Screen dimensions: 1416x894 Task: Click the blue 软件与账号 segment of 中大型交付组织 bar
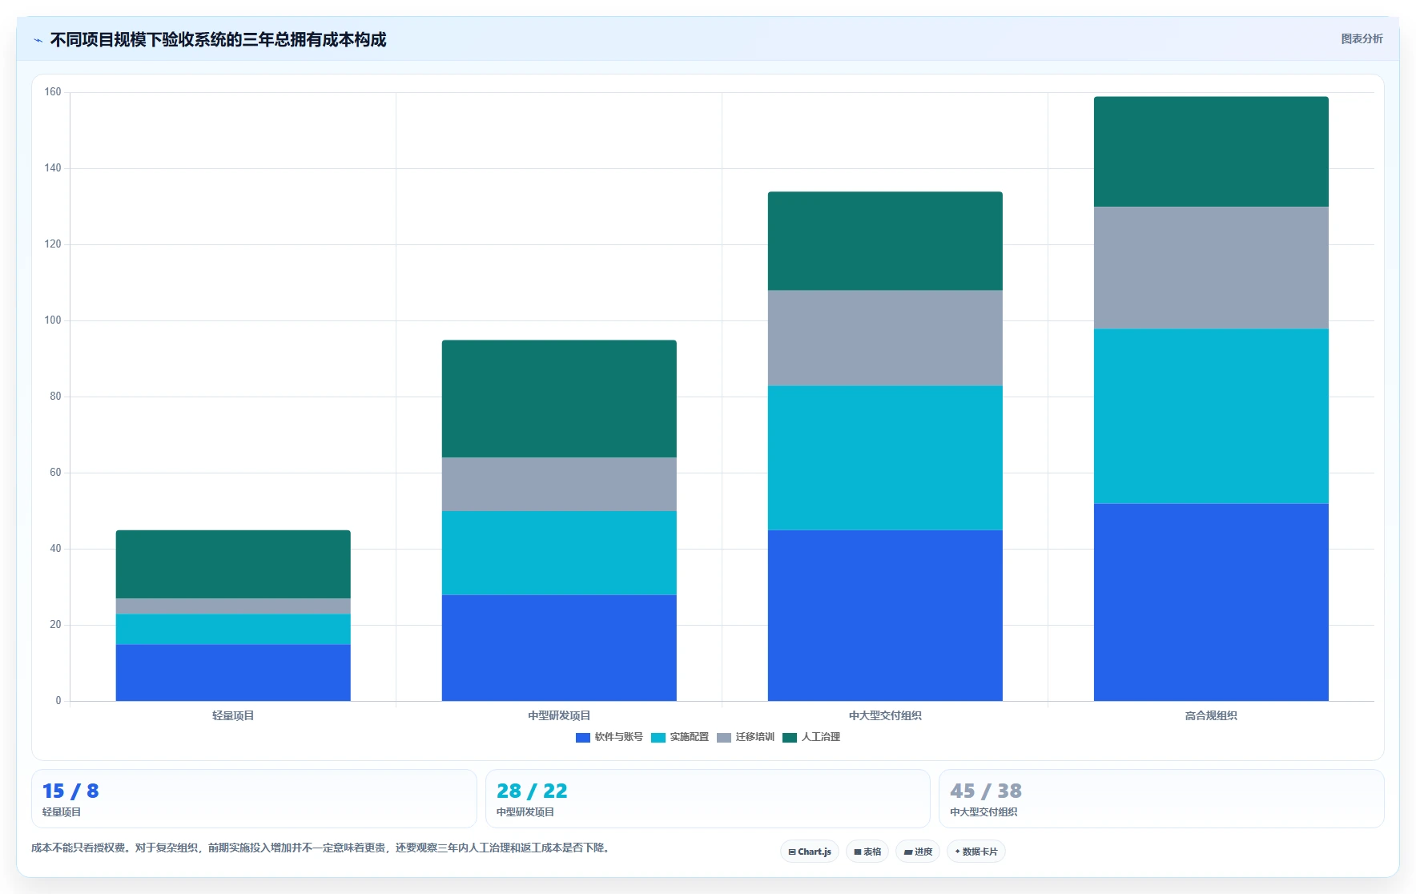point(885,615)
